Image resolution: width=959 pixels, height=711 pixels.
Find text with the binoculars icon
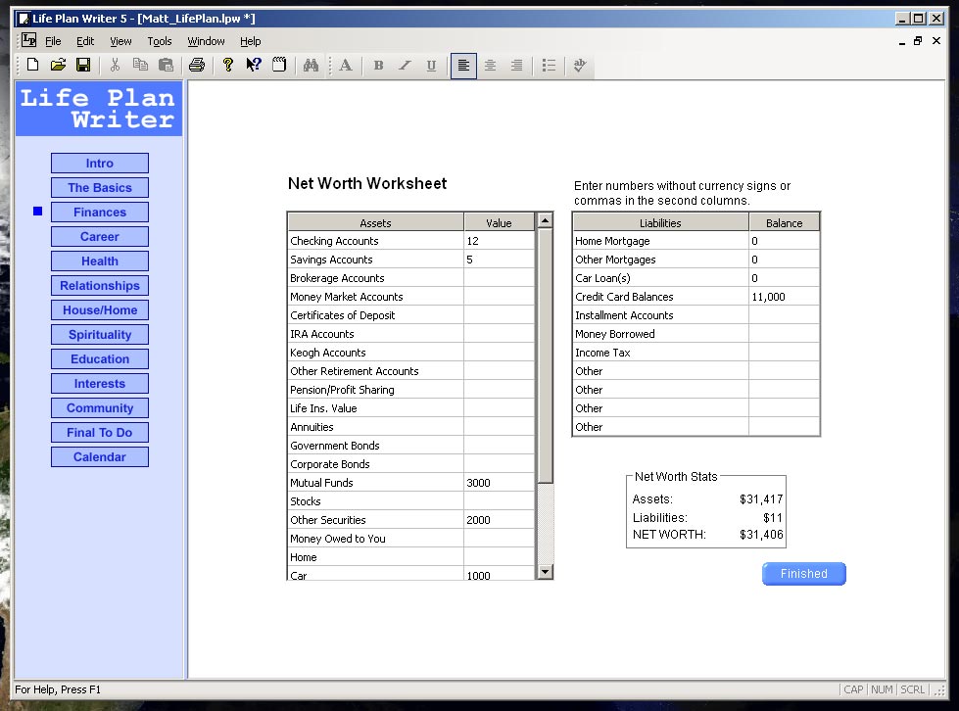311,65
